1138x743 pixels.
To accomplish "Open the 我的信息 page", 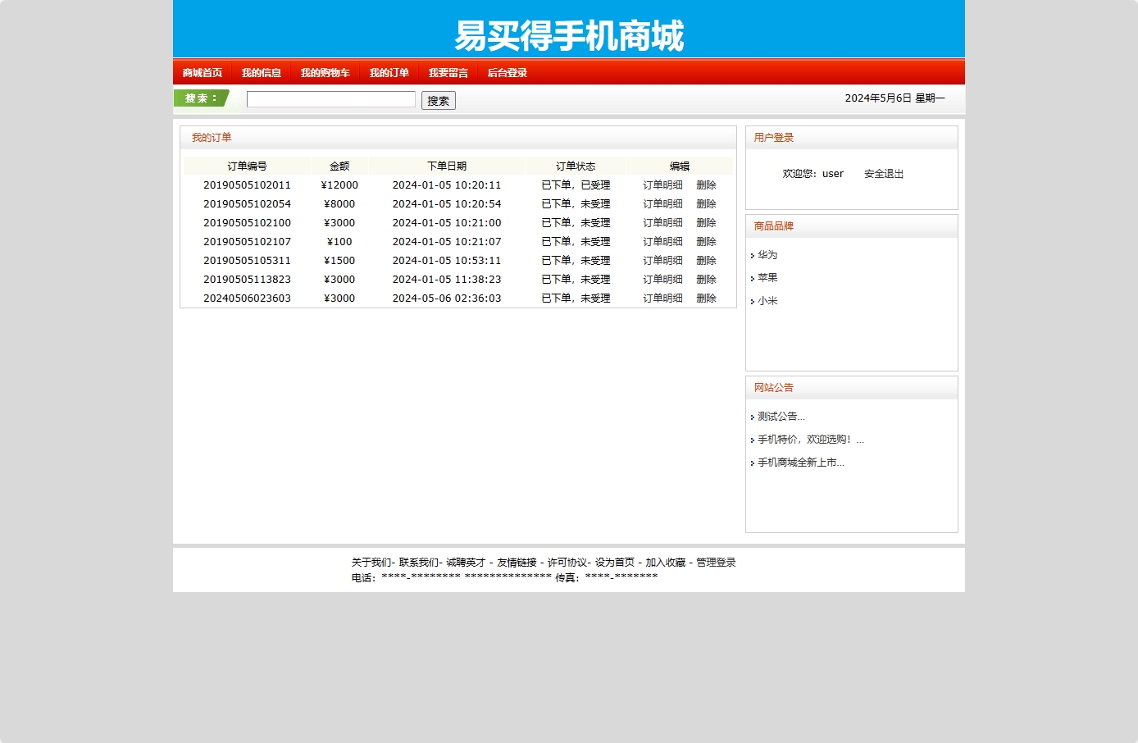I will point(261,72).
